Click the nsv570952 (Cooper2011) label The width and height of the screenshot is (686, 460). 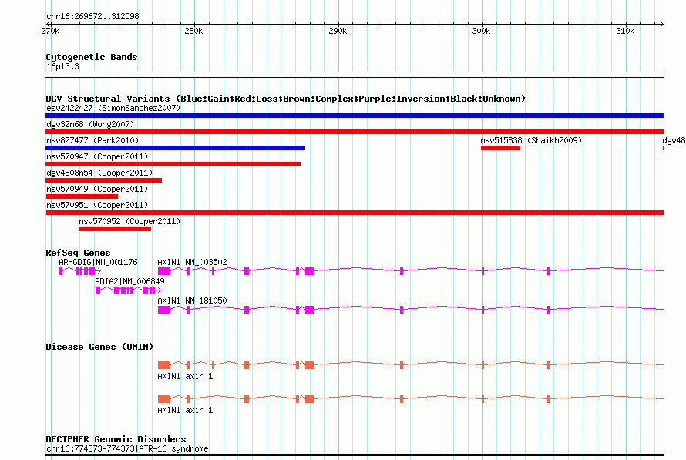tap(129, 221)
